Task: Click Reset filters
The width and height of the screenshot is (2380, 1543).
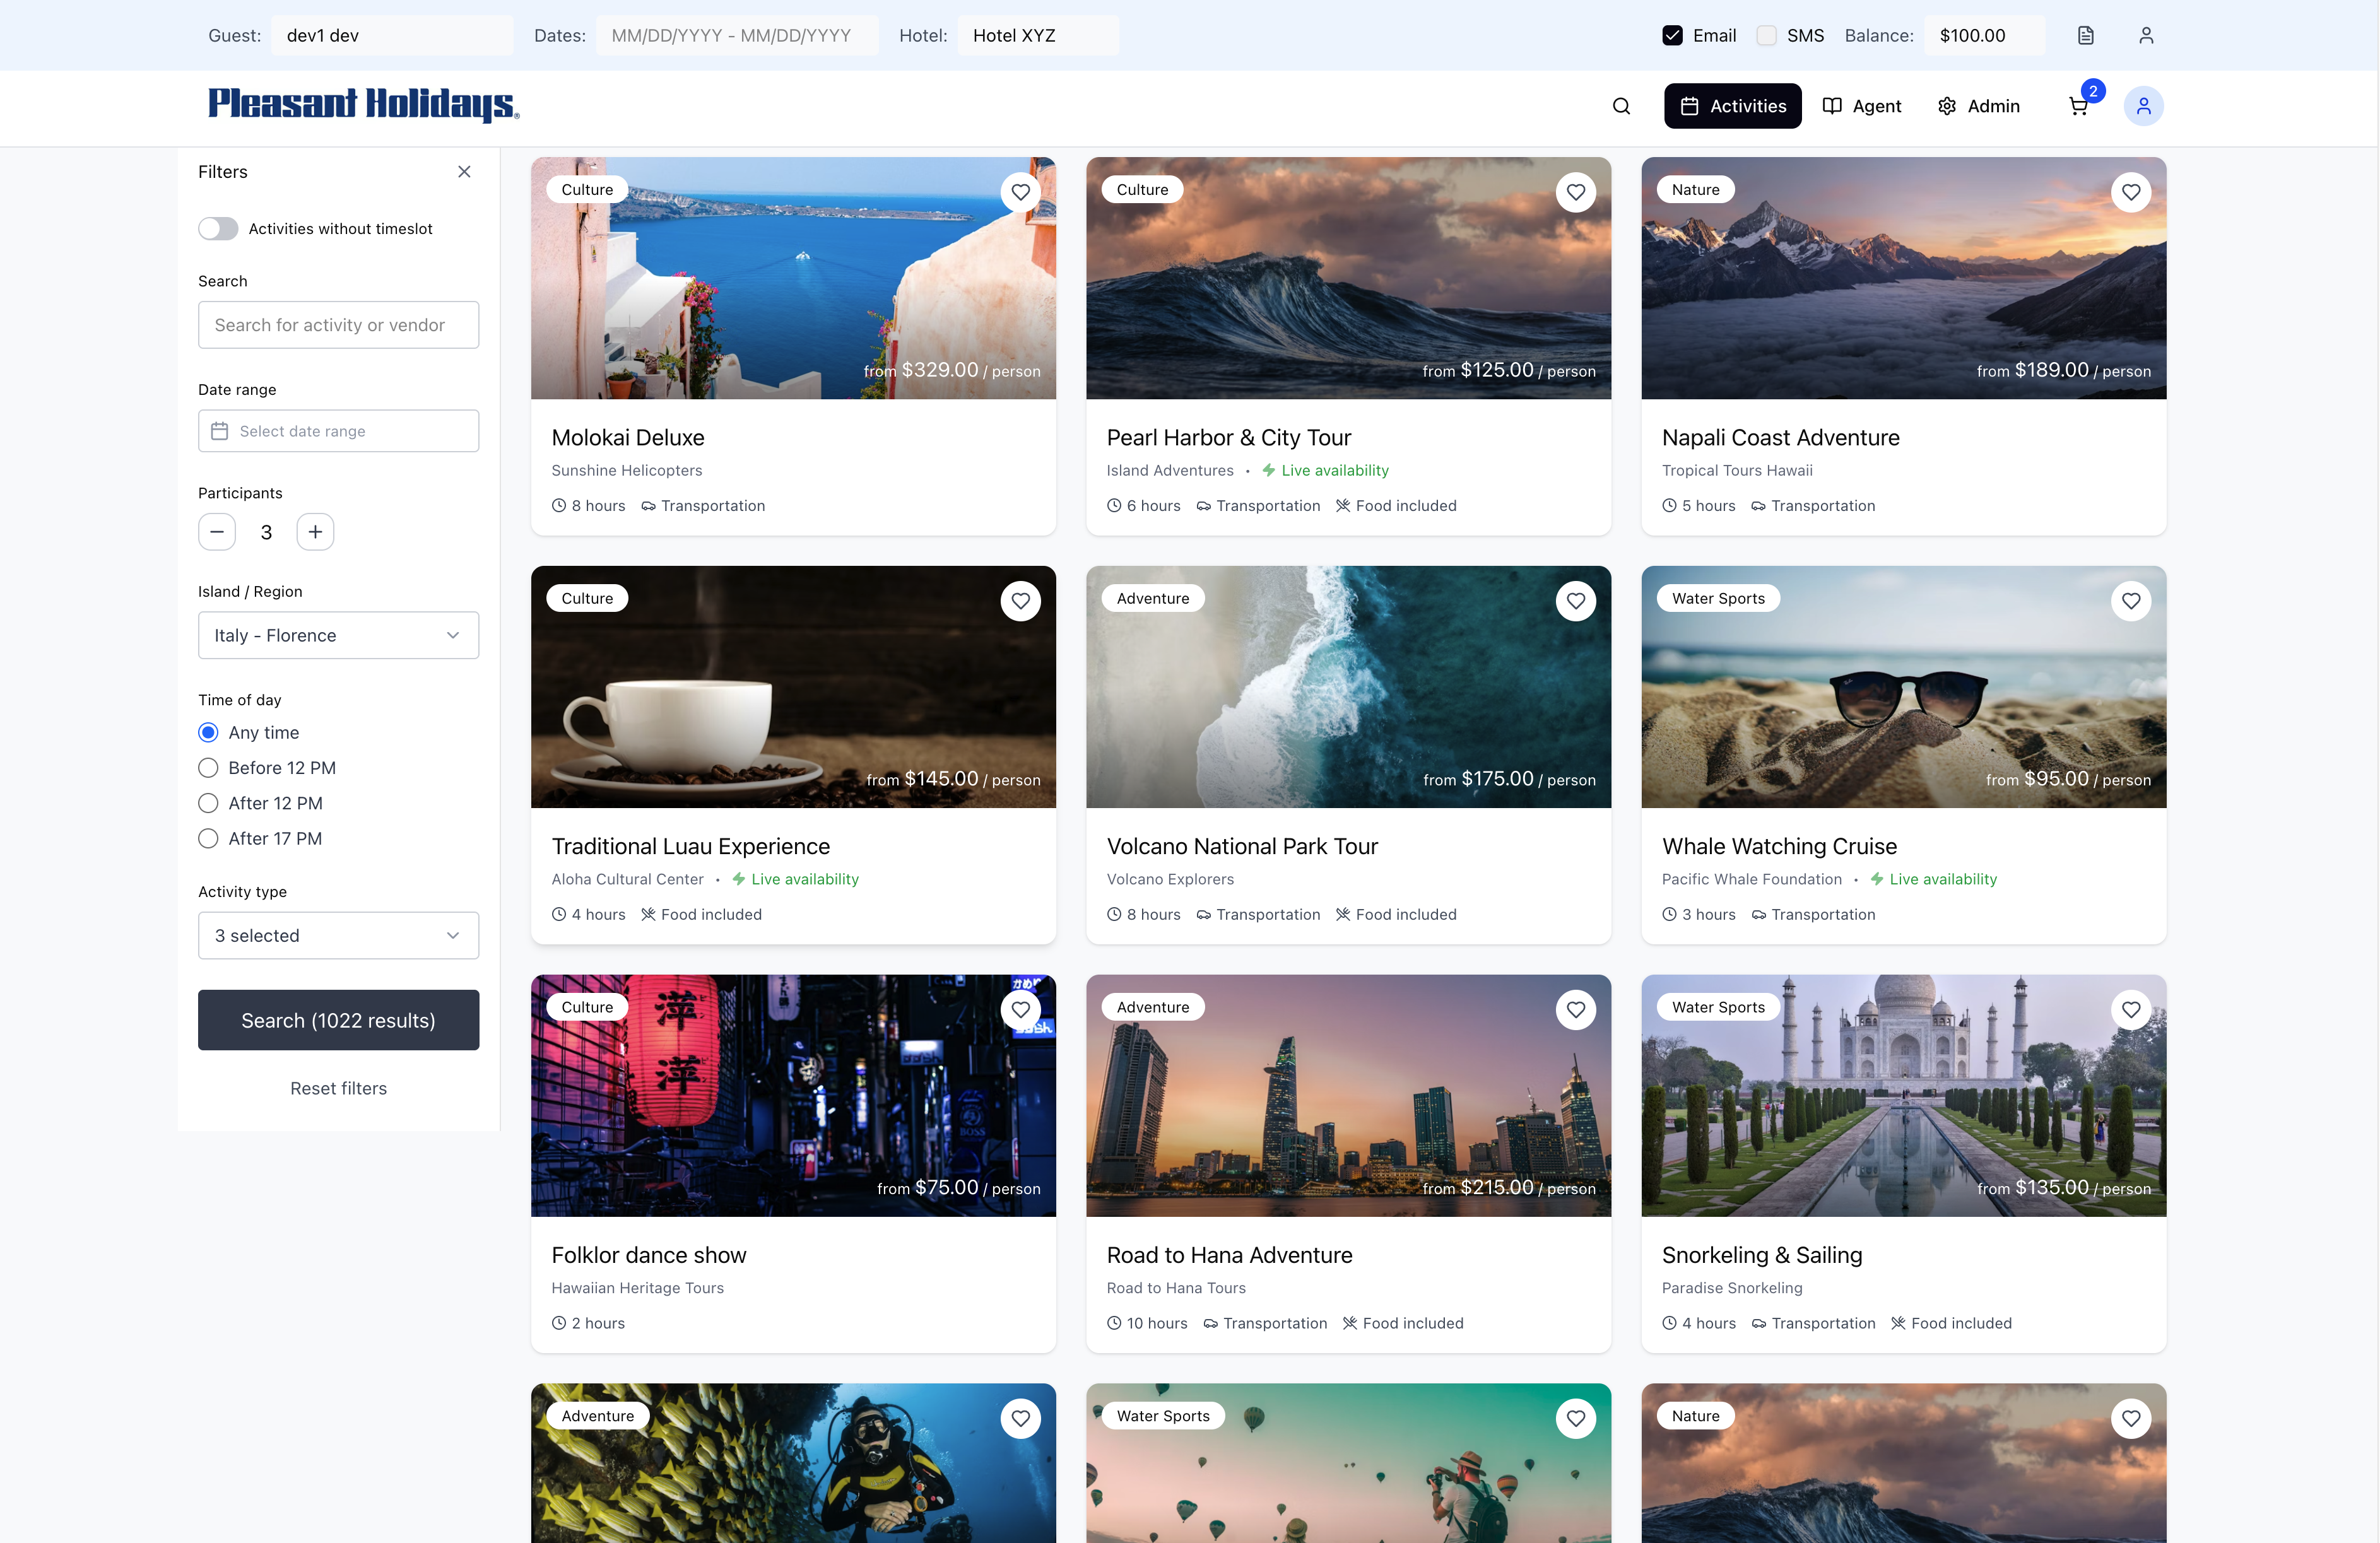Action: (338, 1089)
